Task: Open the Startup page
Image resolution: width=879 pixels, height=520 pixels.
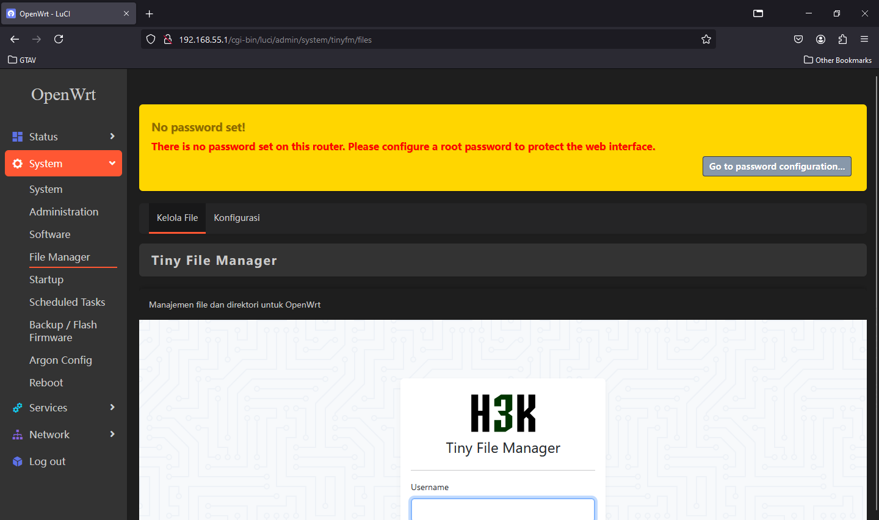Action: (x=46, y=280)
